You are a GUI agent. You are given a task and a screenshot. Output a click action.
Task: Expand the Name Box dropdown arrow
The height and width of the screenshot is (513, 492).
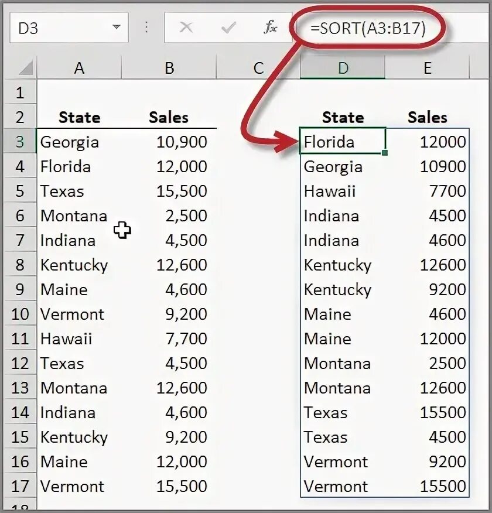[117, 28]
